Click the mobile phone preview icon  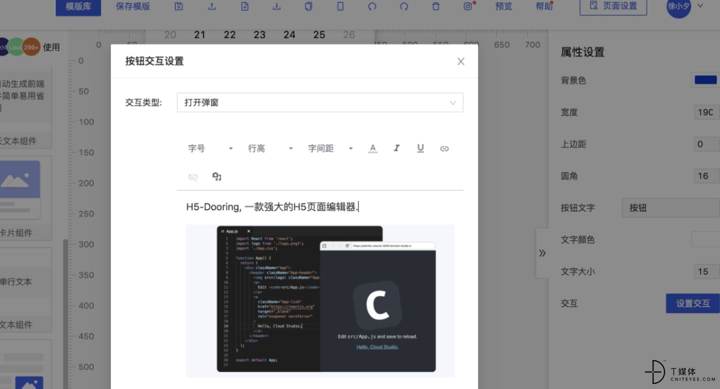(x=340, y=6)
